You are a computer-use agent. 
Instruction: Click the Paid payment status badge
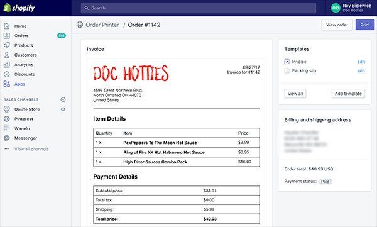325,182
